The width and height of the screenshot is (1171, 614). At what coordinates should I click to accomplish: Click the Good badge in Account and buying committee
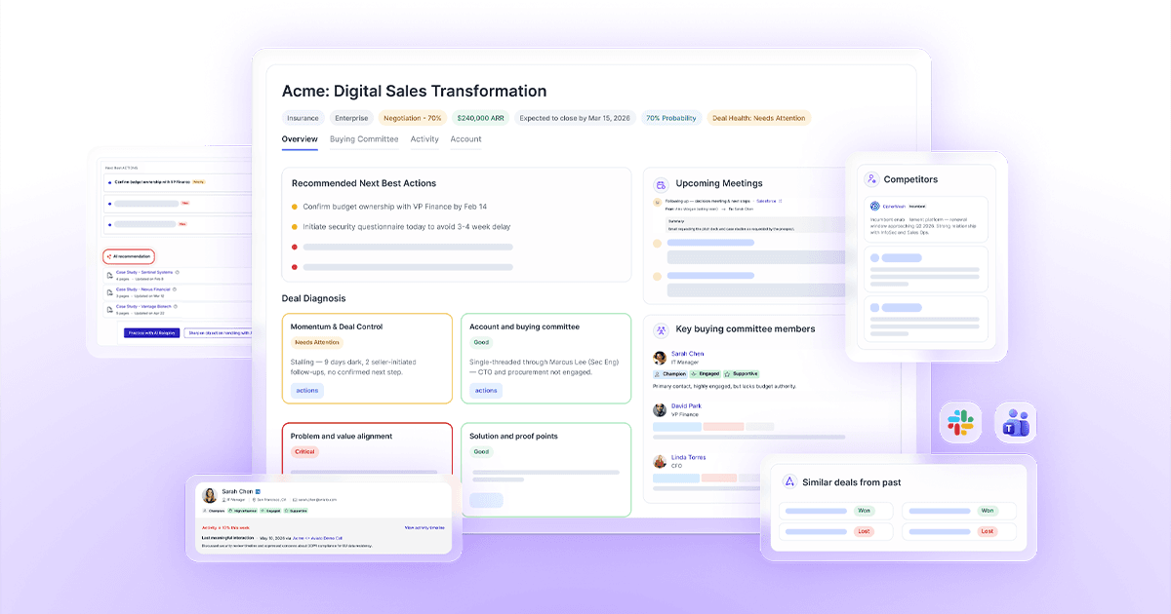(x=481, y=342)
